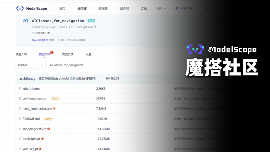270x152 pixels.
Task: Click 审核中 badge on README.md row
Action: pos(48,119)
